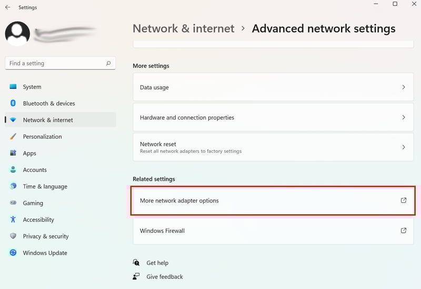Click the Get help headset icon
This screenshot has width=421, height=289.
coord(136,262)
